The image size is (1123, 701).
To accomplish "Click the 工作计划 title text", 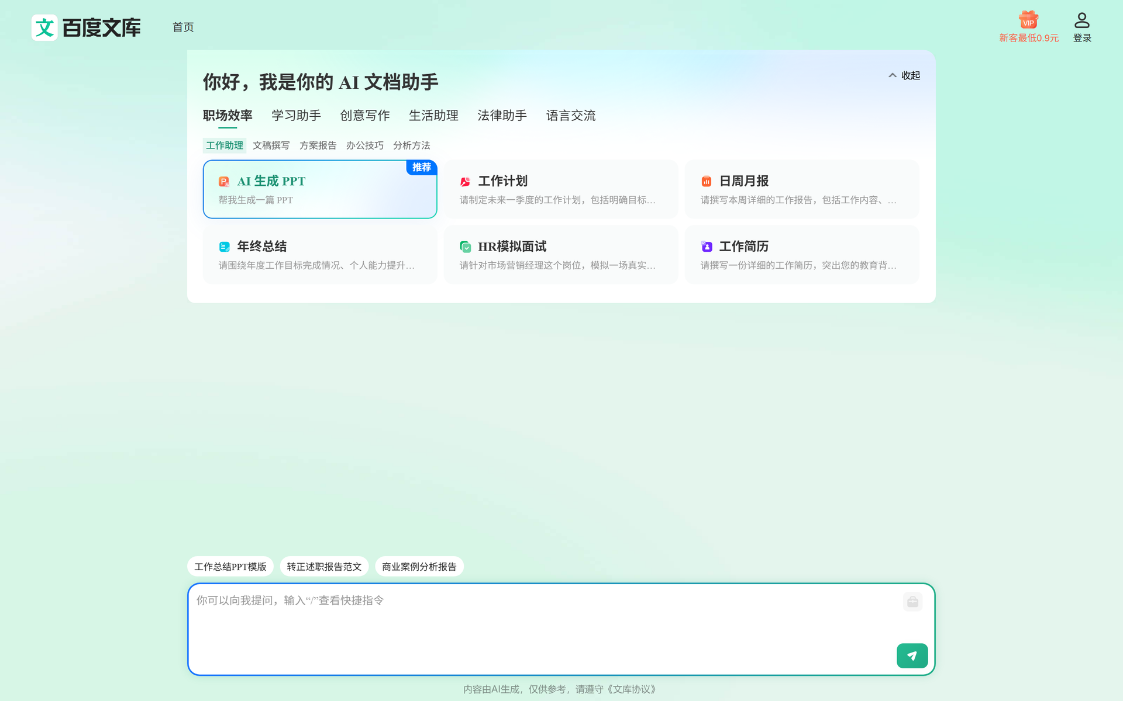I will coord(503,181).
